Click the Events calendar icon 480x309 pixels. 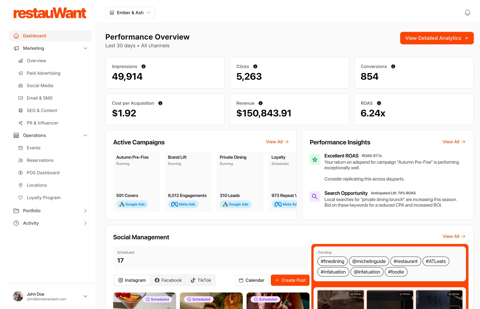click(x=21, y=148)
